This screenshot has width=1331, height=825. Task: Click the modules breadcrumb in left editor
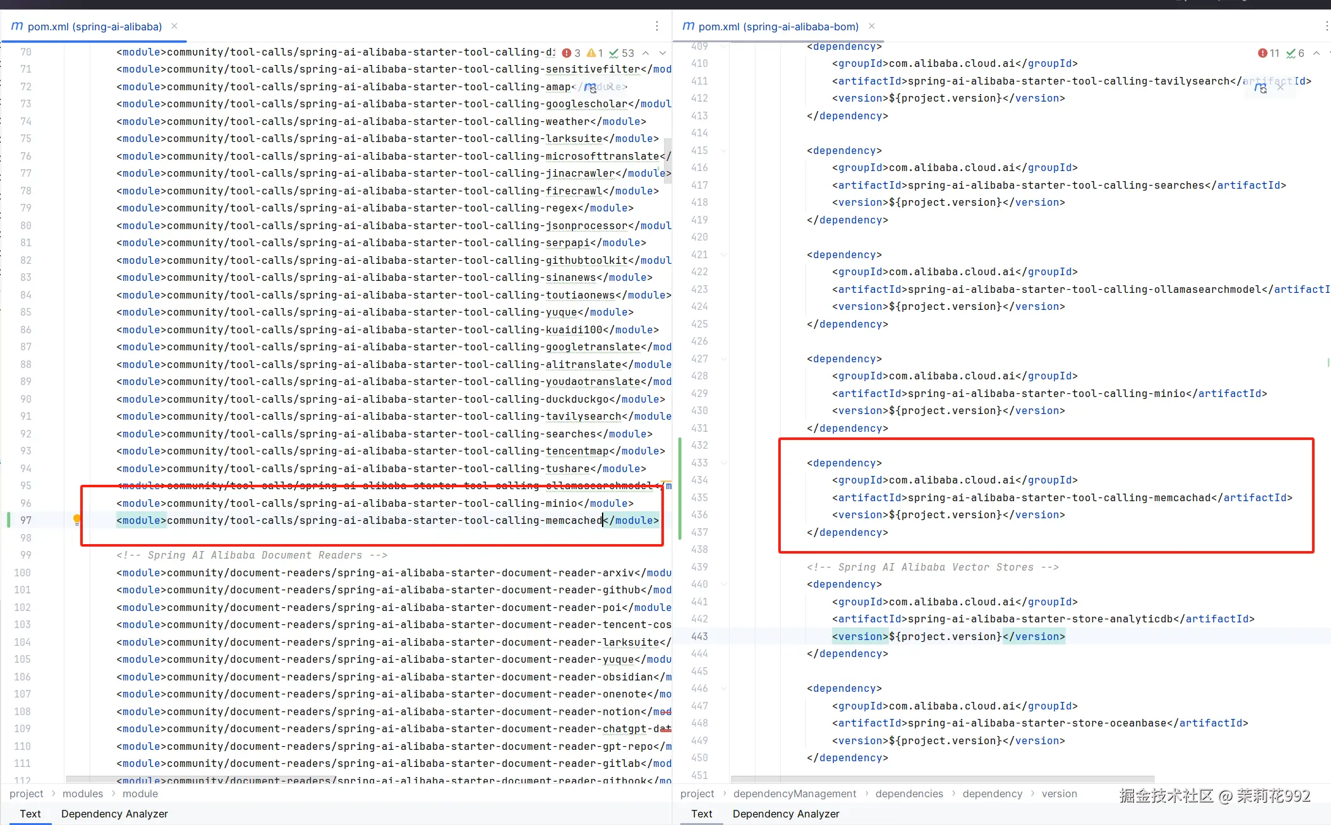(83, 793)
